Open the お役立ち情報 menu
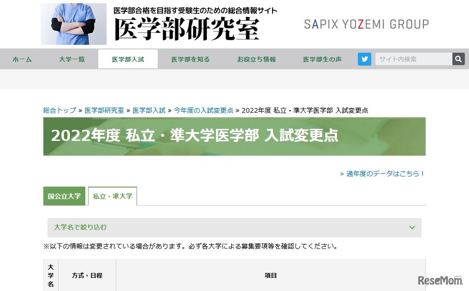 point(256,59)
